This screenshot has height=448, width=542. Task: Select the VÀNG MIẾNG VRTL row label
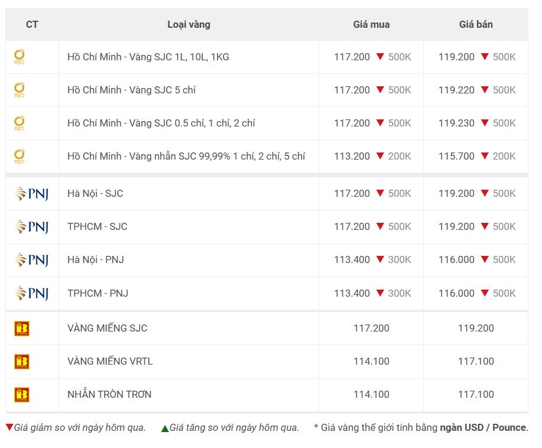(x=110, y=361)
